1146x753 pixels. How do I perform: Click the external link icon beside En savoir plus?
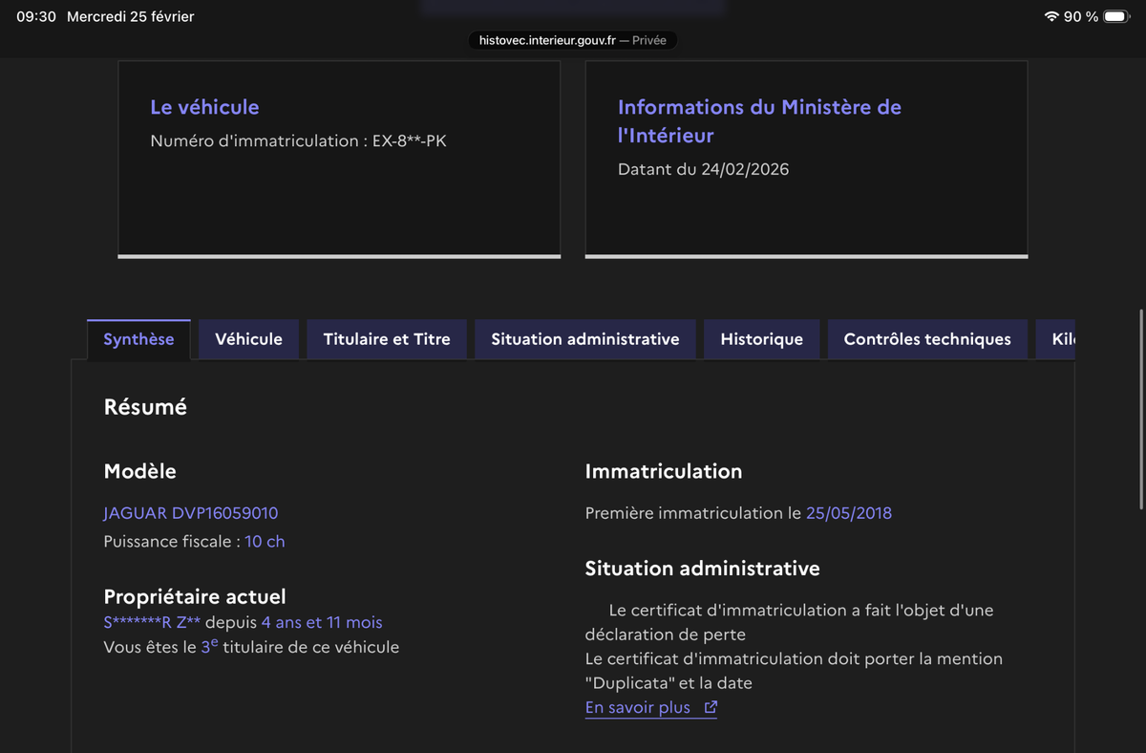click(710, 708)
